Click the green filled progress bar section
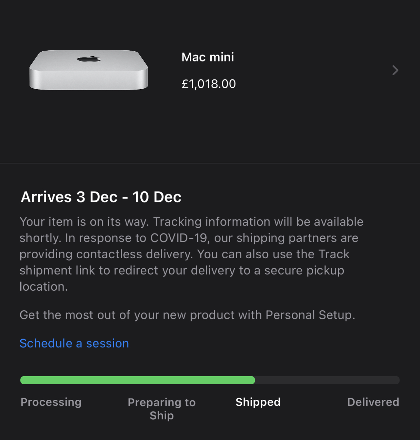Screen dimensions: 420x440 [137, 380]
